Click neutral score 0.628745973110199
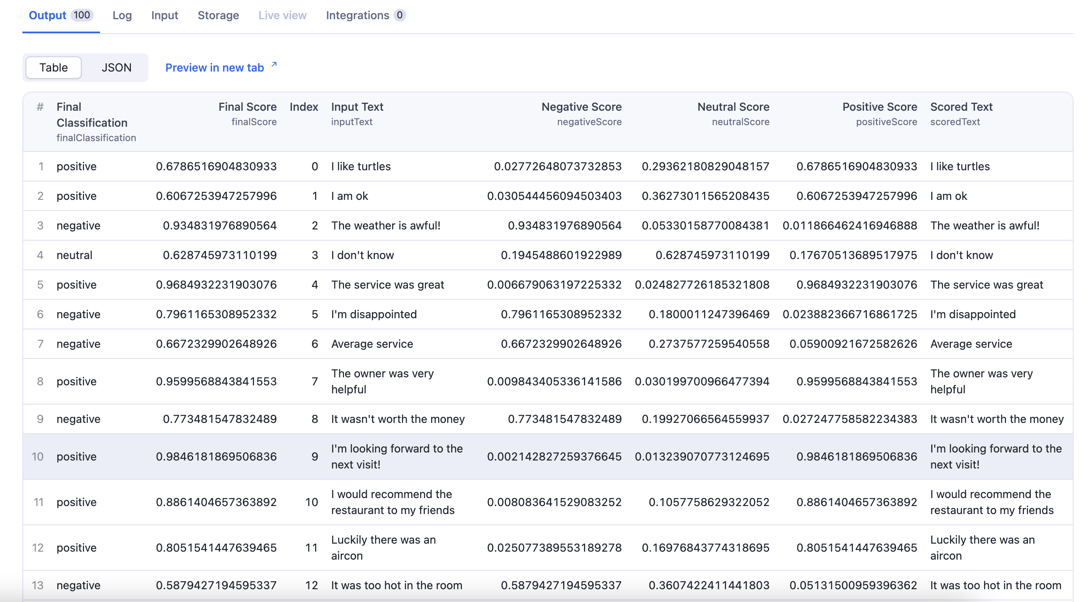Screen dimensions: 1092x602 712,255
